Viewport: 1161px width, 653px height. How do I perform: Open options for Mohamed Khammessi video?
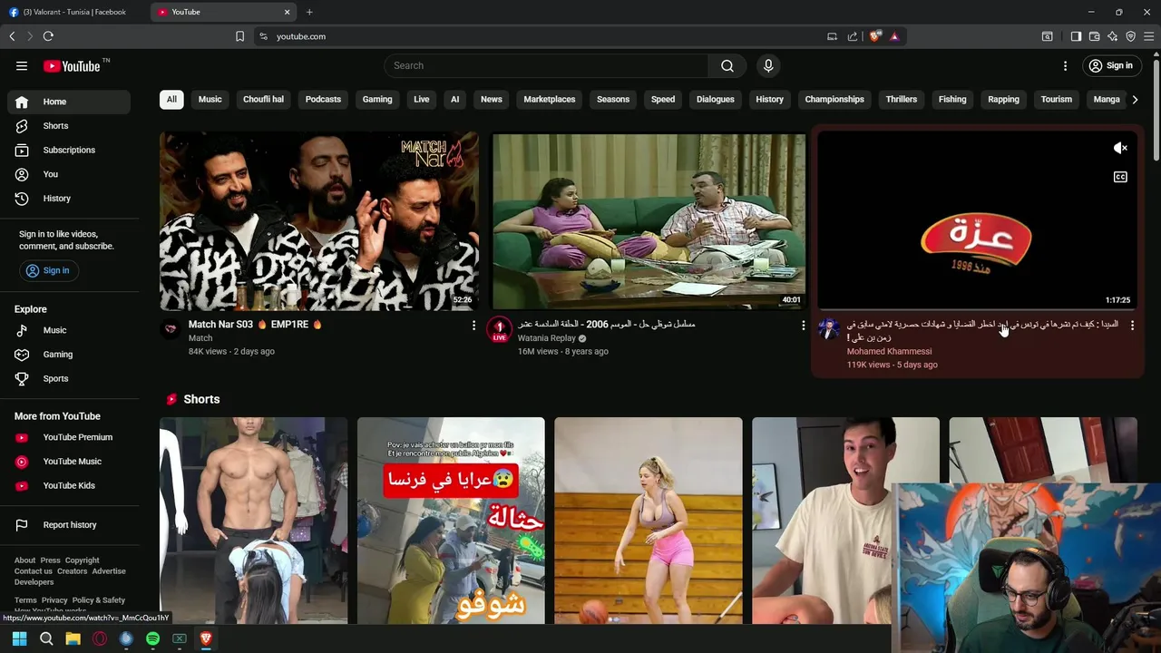(1132, 325)
